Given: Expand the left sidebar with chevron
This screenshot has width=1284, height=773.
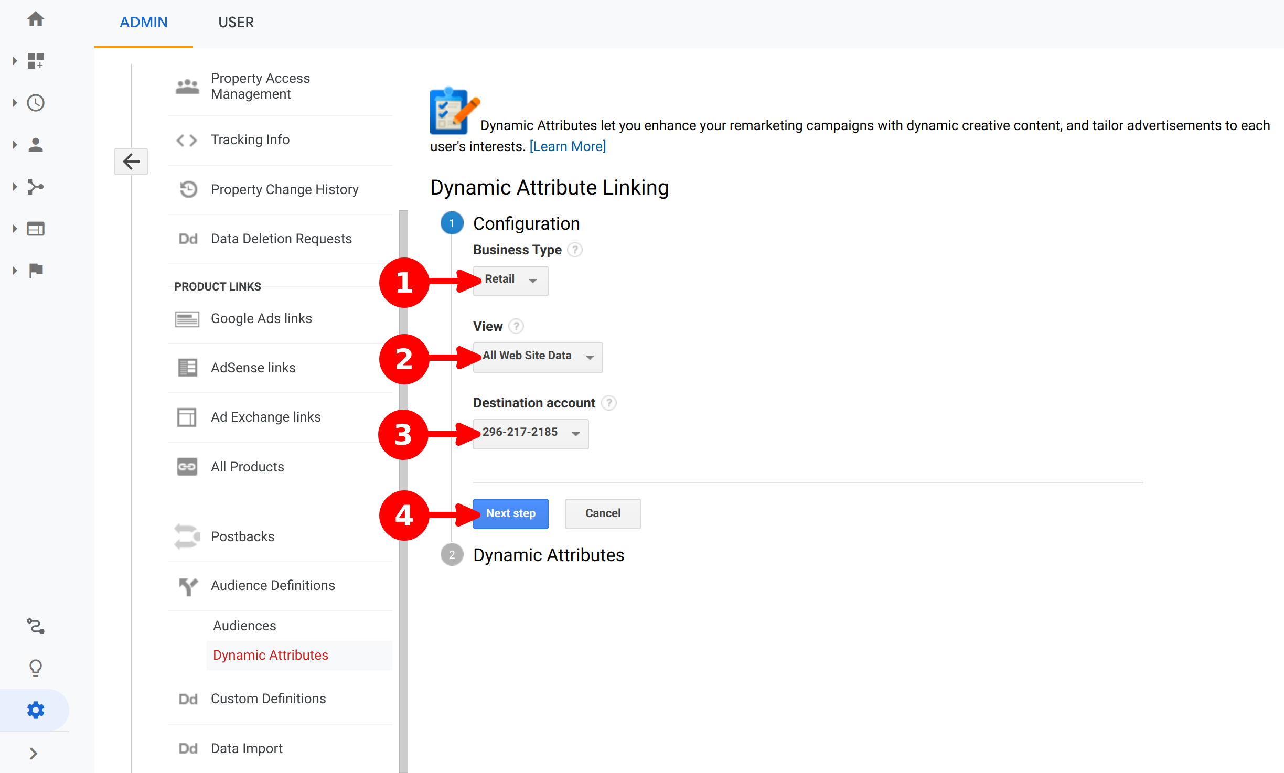Looking at the screenshot, I should (34, 754).
